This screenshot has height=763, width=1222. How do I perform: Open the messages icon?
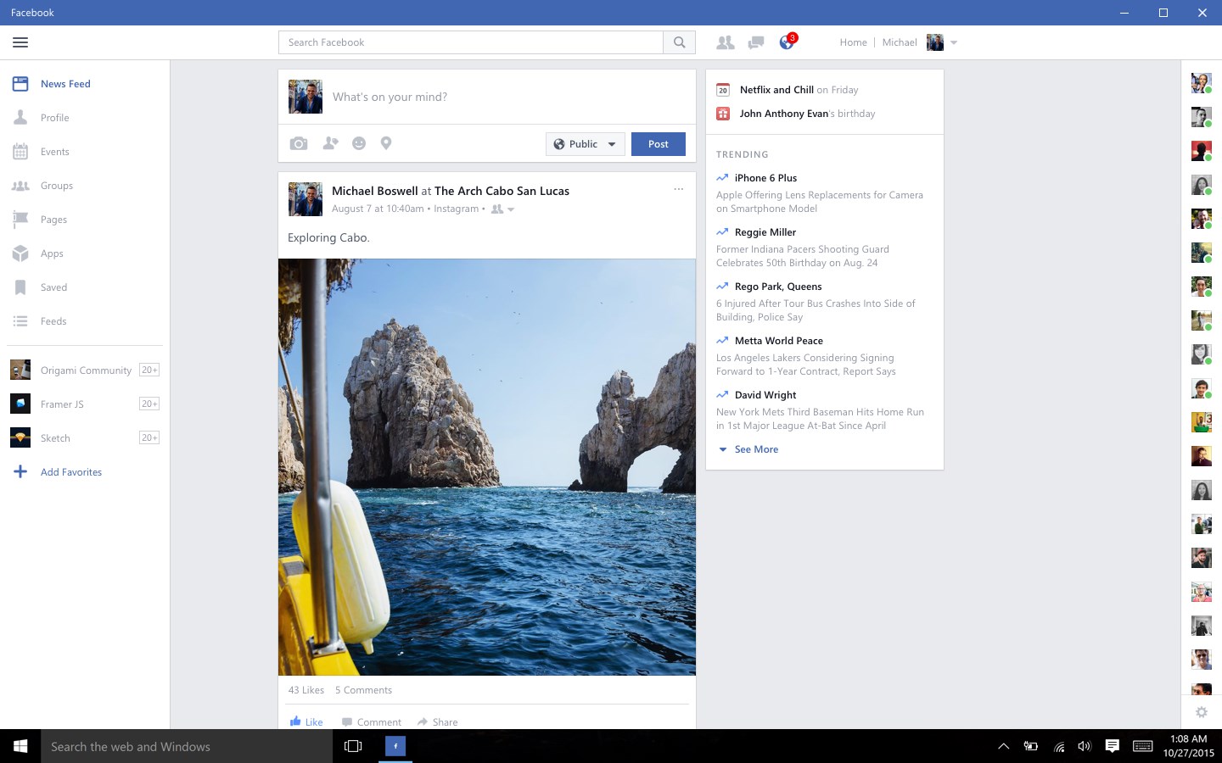(x=755, y=42)
